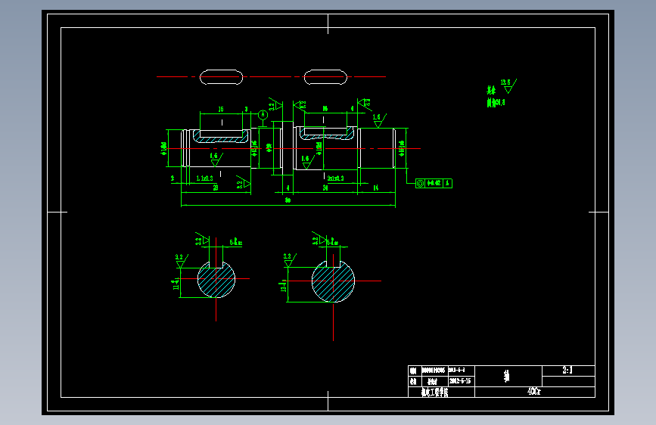Click the 40Cr material label in title block
The image size is (656, 425).
[x=534, y=392]
